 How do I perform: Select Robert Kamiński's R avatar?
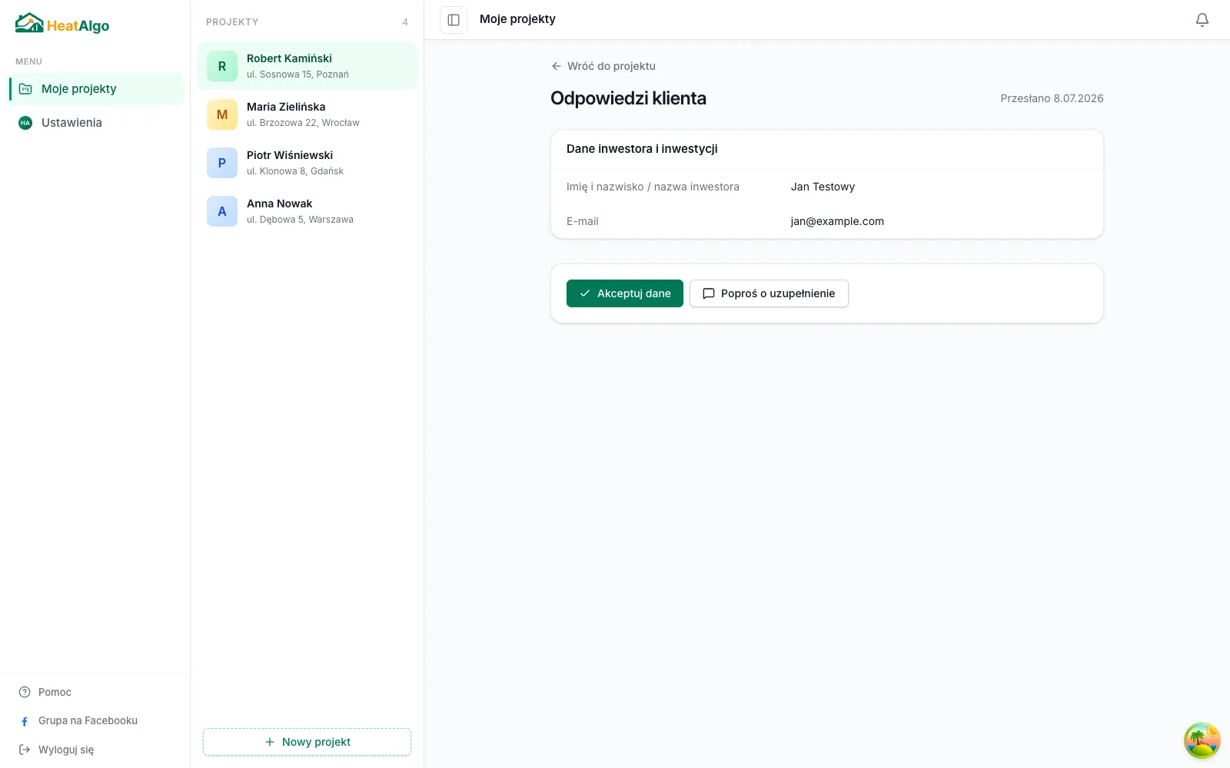pyautogui.click(x=222, y=67)
